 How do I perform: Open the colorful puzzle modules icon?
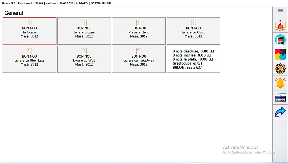[280, 54]
